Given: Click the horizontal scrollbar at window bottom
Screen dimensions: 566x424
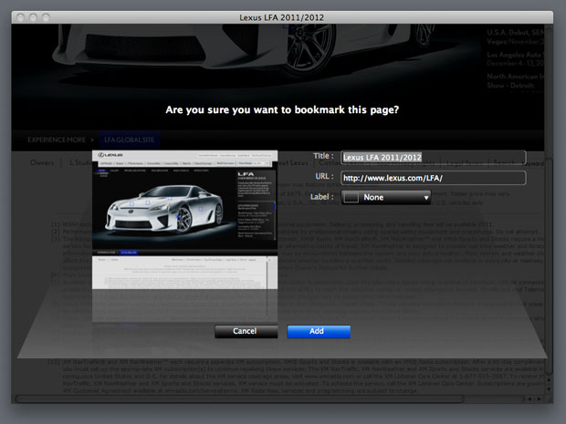Looking at the screenshot, I should (274, 398).
